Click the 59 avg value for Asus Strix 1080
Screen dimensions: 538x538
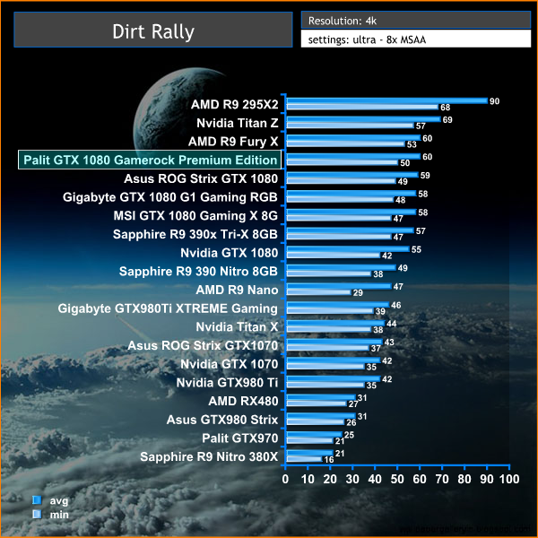click(425, 176)
